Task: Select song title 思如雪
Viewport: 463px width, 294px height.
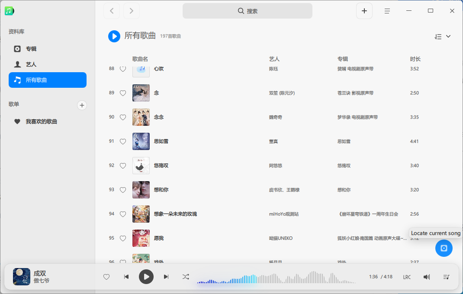Action: [161, 141]
